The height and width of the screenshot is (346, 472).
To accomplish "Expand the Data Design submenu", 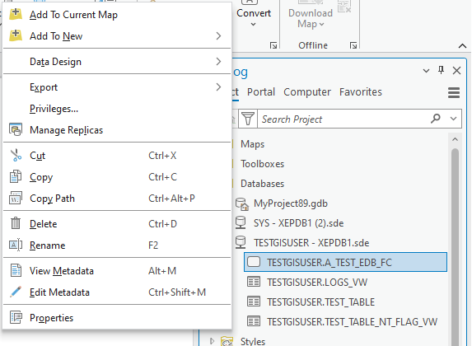I will [218, 62].
